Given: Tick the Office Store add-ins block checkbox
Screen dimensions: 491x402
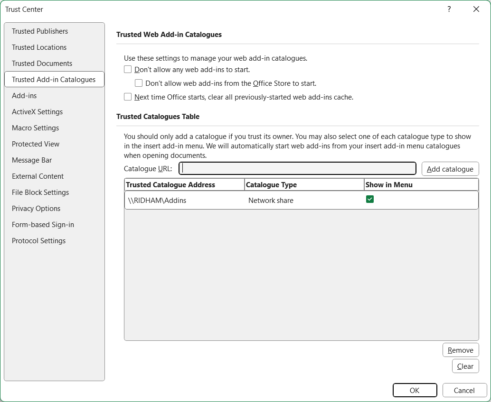Looking at the screenshot, I should (139, 83).
